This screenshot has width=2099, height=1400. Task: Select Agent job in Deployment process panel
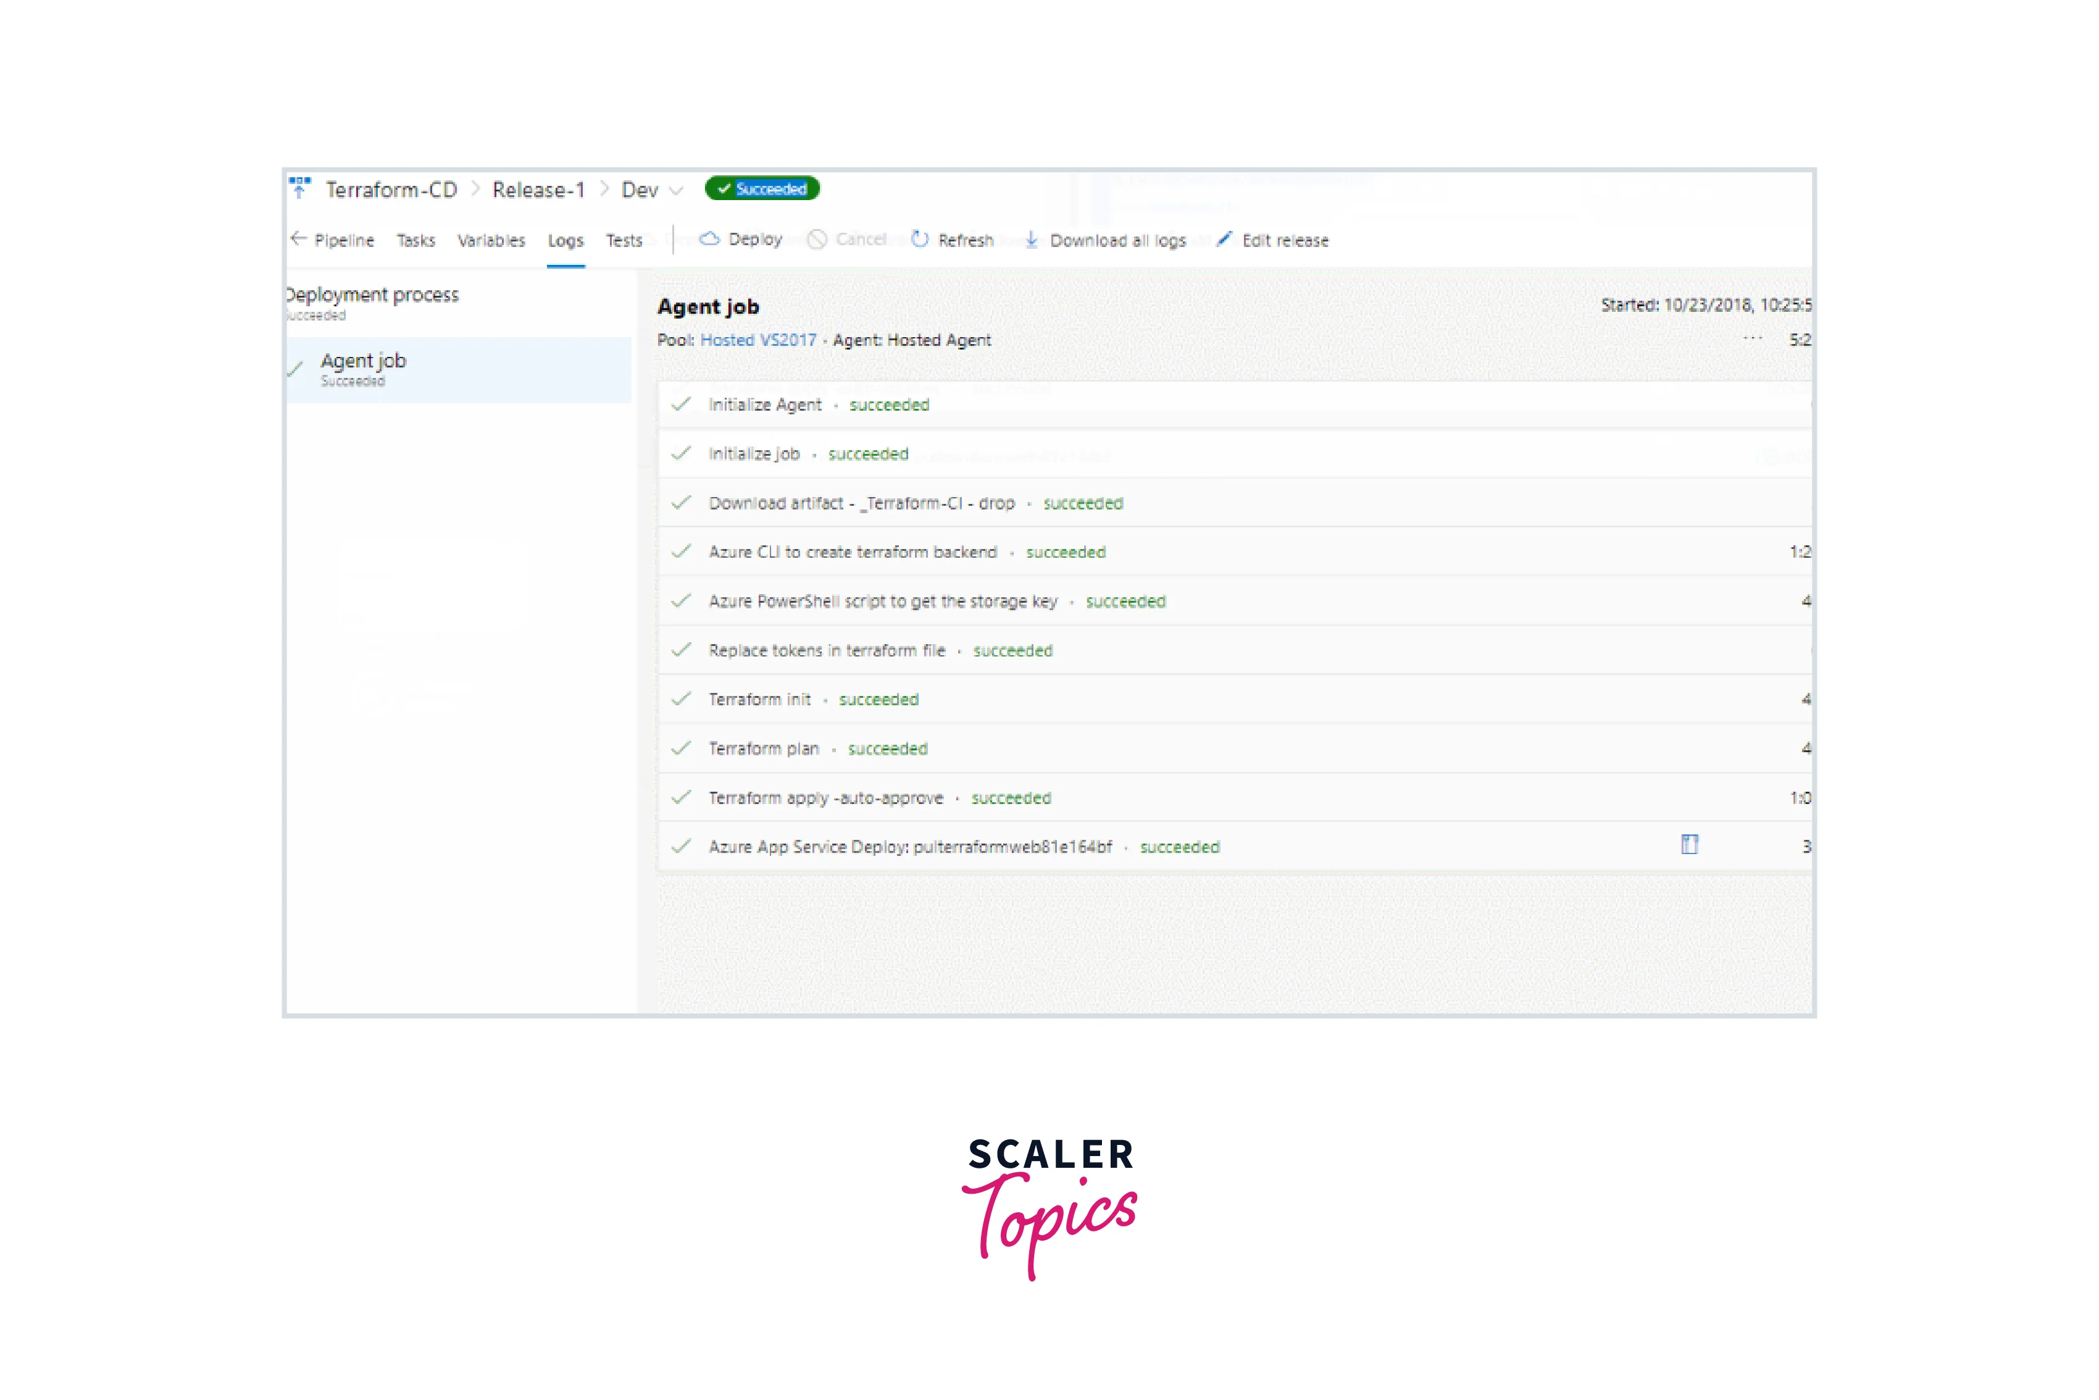click(x=363, y=362)
